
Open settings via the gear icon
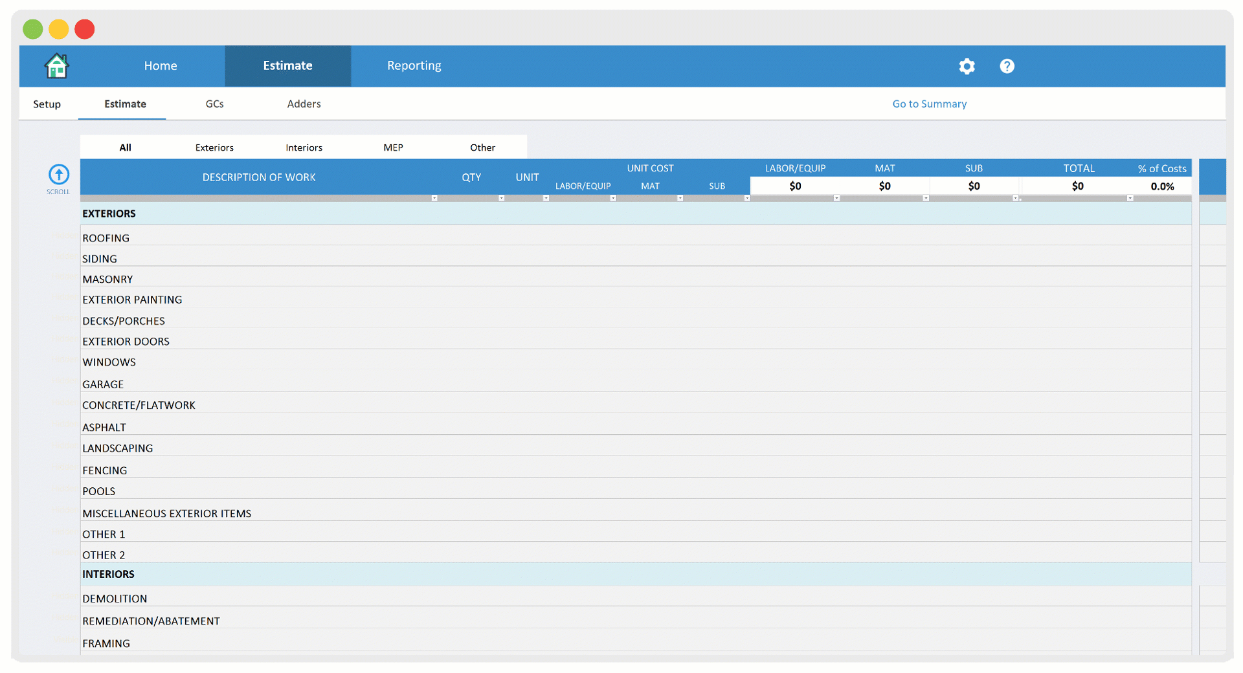967,66
